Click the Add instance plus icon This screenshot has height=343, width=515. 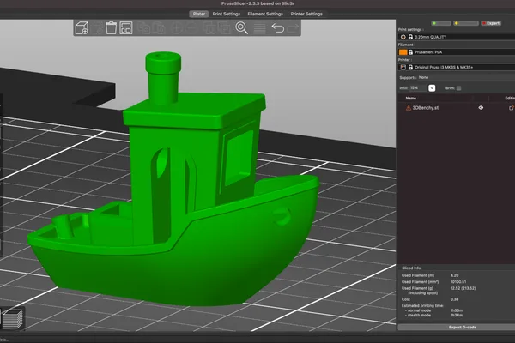tap(176, 28)
